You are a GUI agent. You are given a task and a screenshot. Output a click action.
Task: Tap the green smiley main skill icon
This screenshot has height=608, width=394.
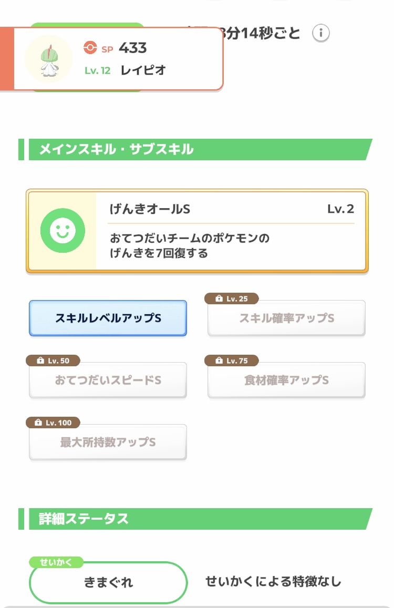(63, 231)
